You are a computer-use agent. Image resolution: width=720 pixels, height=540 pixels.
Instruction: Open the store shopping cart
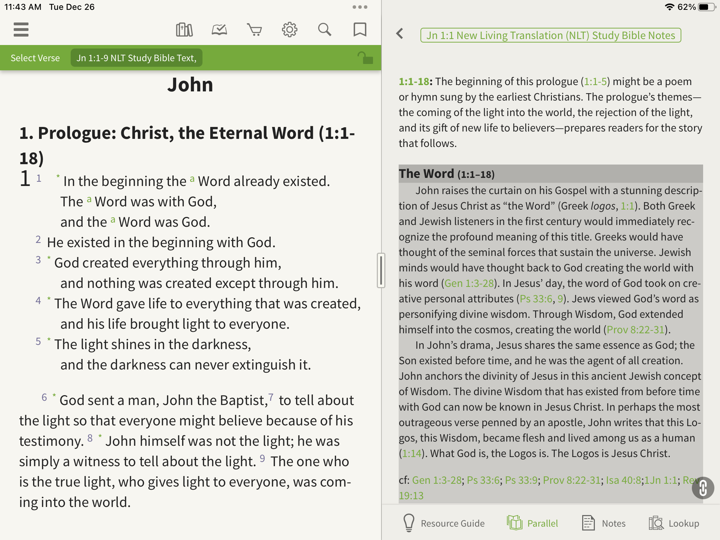coord(254,30)
